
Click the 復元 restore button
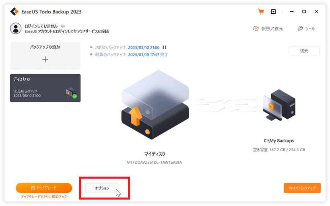(304, 51)
